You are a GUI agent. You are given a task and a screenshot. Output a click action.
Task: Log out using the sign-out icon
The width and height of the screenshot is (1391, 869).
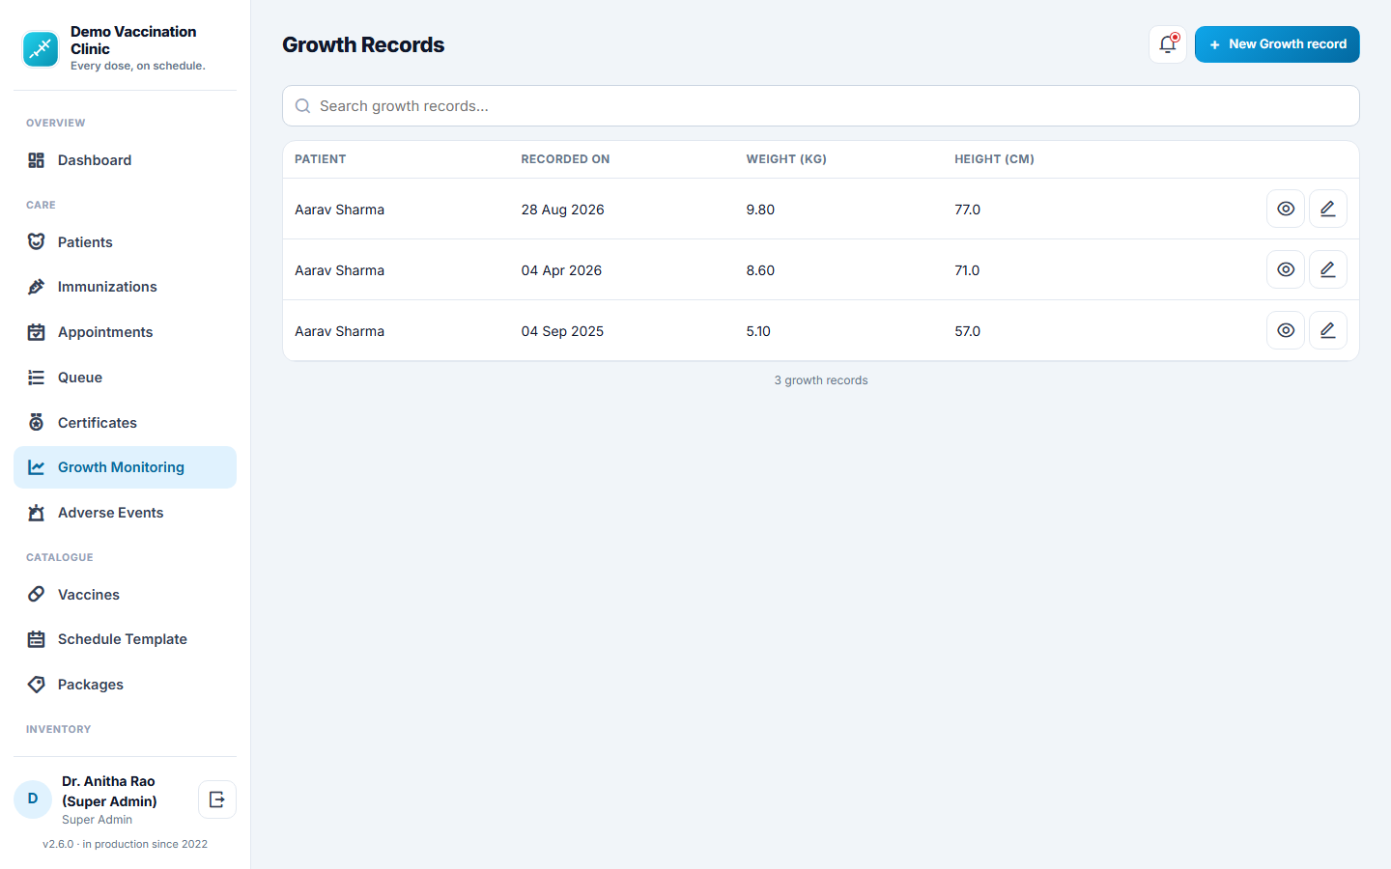click(x=217, y=799)
